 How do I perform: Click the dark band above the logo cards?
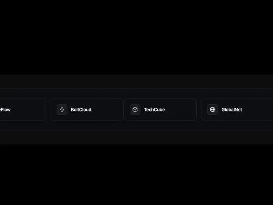[x=136, y=82]
